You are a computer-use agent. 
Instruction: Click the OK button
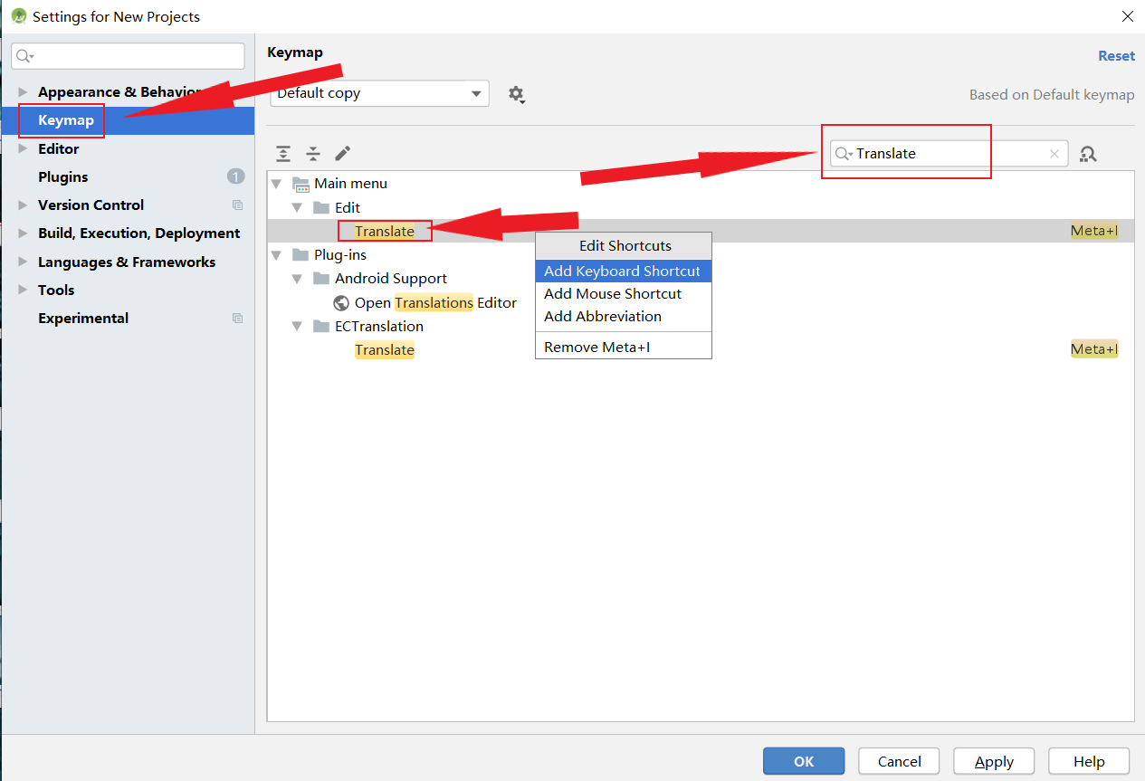[x=804, y=761]
